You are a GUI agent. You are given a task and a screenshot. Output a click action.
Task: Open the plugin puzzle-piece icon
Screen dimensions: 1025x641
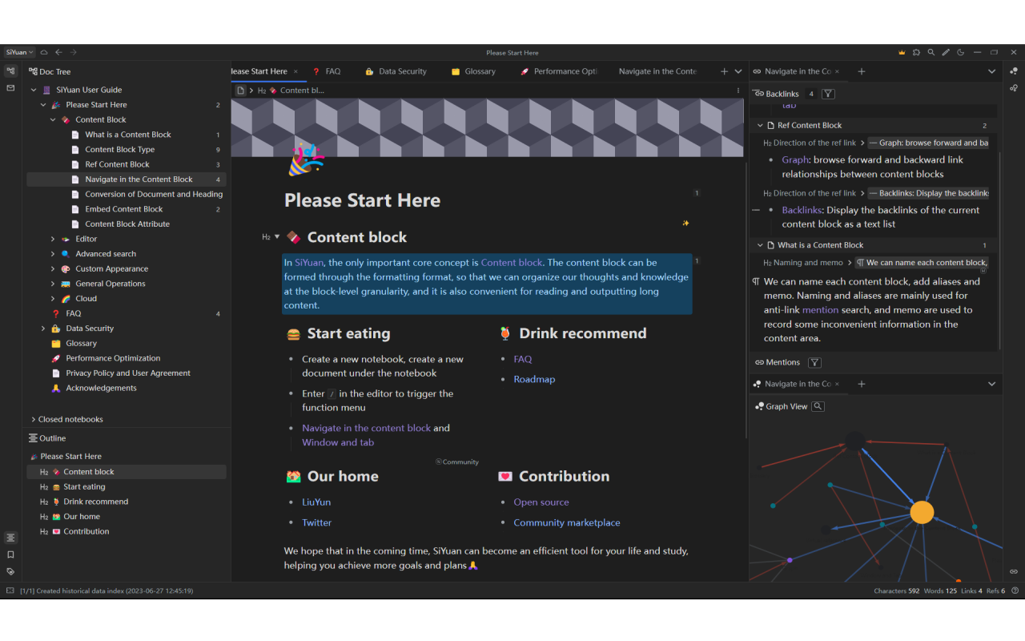tap(916, 52)
